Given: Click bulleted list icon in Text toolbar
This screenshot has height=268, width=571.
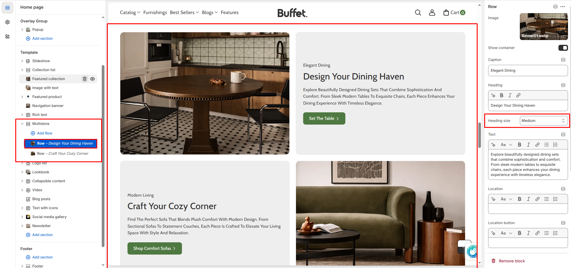Looking at the screenshot, I should (x=546, y=145).
